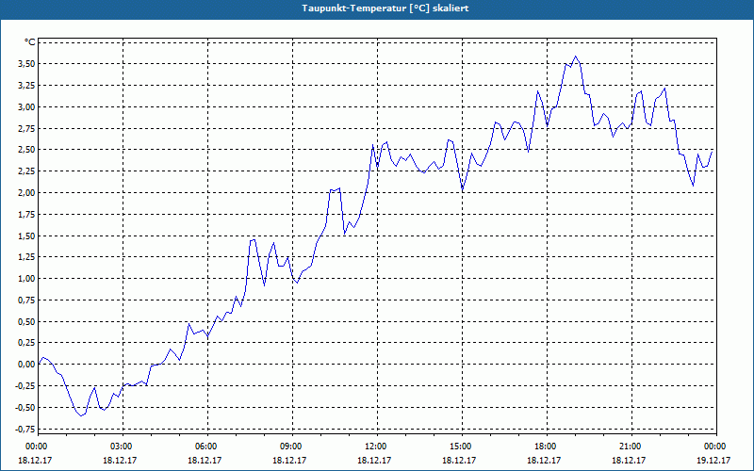Select the y-axis tick label '3,00'
This screenshot has height=471, width=754.
pyautogui.click(x=27, y=106)
